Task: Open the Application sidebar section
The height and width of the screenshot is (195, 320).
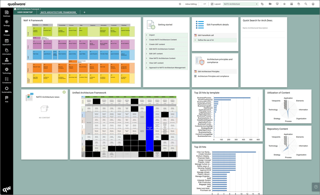Action: pos(7,42)
